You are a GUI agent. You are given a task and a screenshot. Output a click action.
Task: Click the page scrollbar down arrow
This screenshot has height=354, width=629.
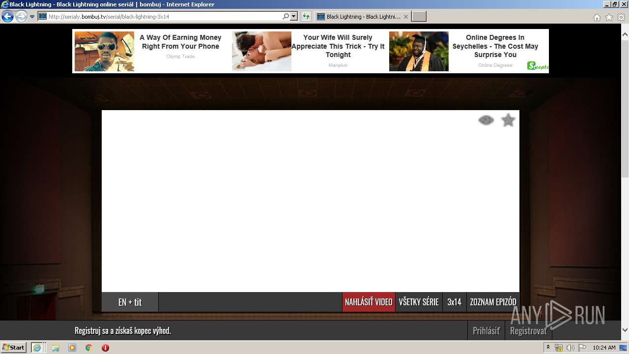(x=625, y=330)
